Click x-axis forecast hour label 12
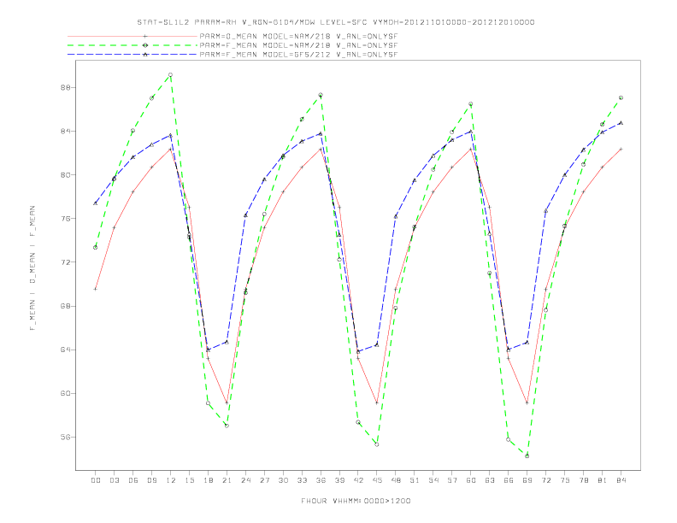This screenshot has width=677, height=523. tap(171, 480)
